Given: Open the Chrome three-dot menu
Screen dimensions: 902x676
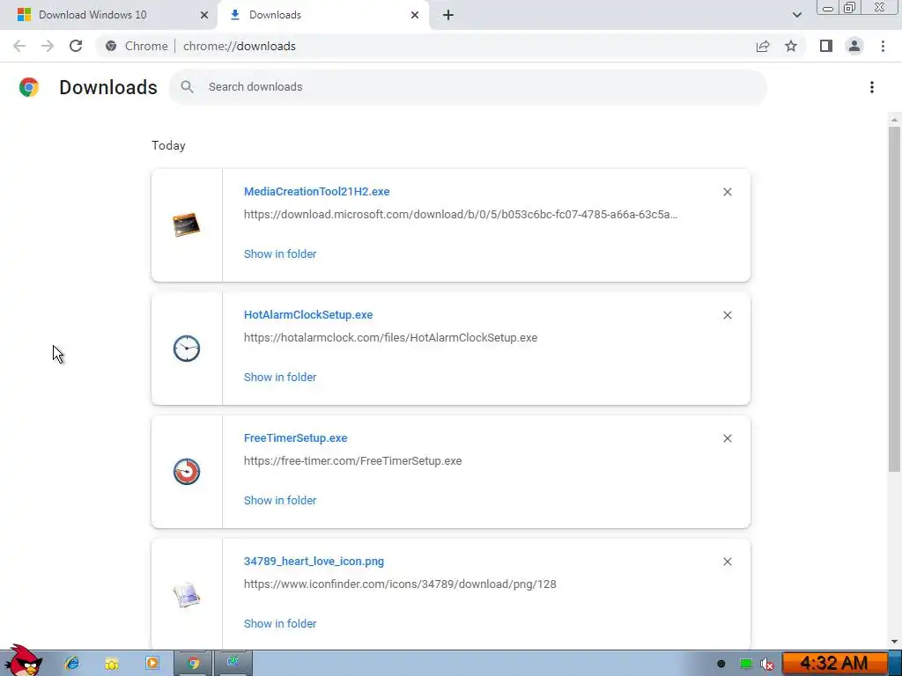Looking at the screenshot, I should click(x=883, y=46).
